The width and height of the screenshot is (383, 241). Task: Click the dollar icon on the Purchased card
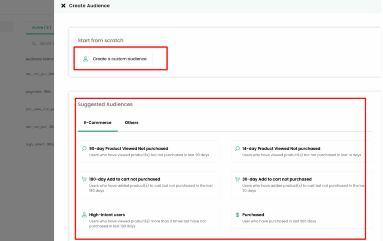[237, 215]
